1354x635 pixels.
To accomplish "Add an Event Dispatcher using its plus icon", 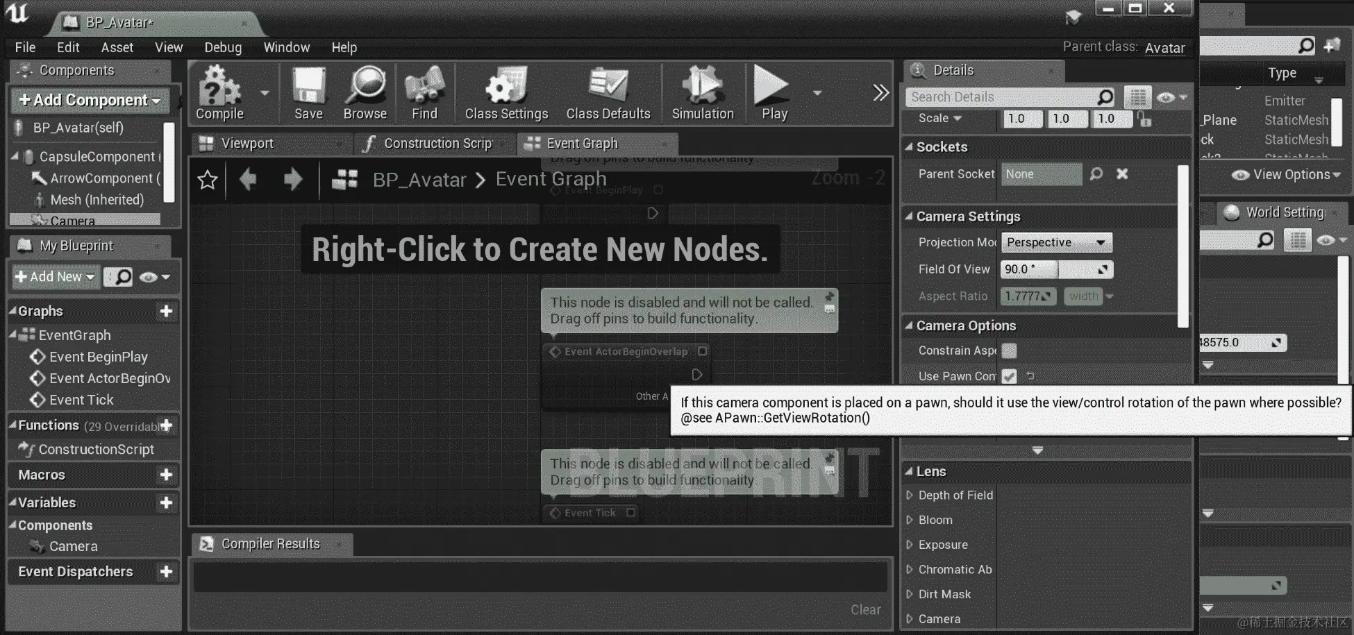I will coord(166,572).
